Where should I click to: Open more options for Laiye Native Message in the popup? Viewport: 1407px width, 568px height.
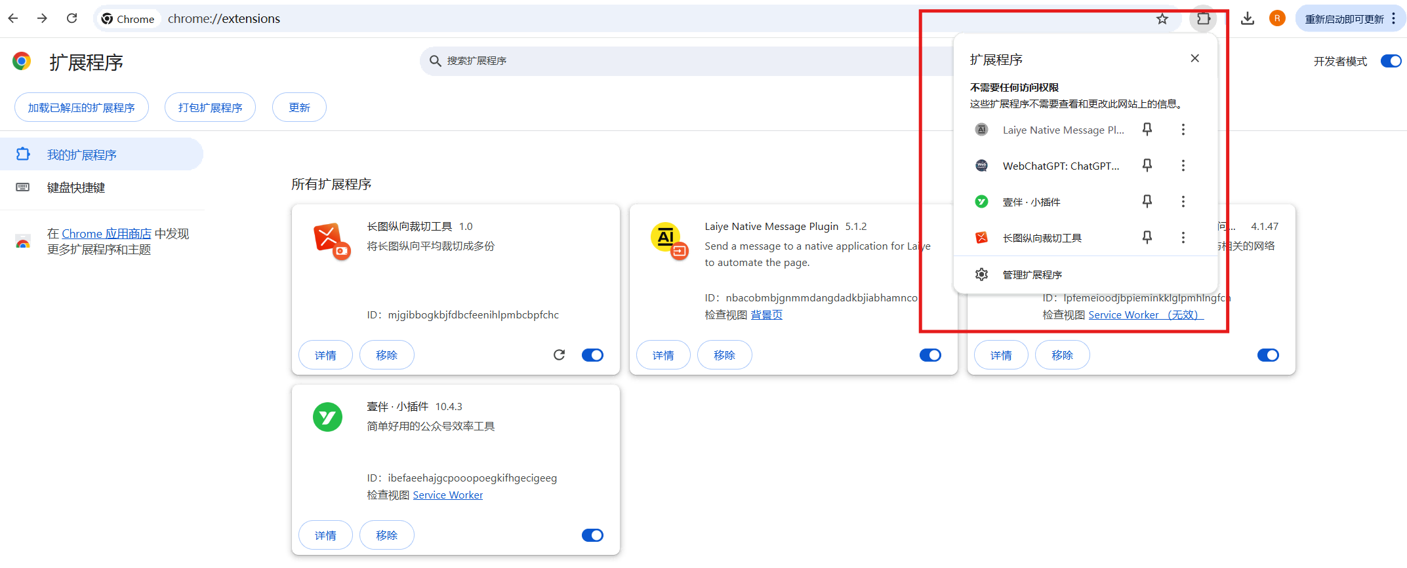(x=1183, y=130)
